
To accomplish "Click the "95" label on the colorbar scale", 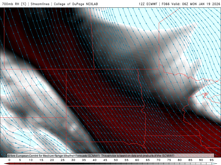I will pos(212,160).
